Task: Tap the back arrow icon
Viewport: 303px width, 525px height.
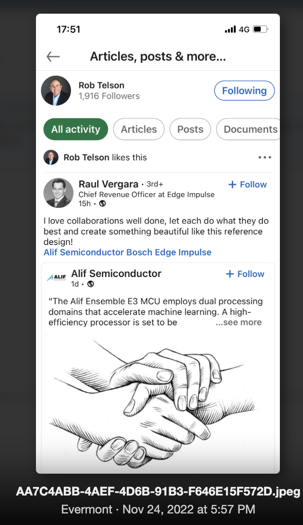Action: coord(53,56)
